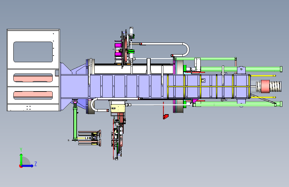Pick the small red bracket below the beam
The width and height of the screenshot is (289, 187).
click(x=166, y=117)
